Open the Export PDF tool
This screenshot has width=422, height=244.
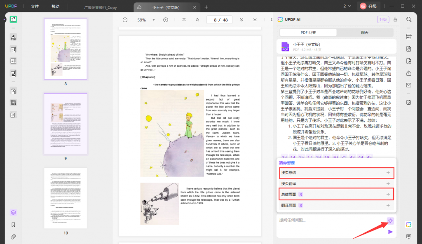pos(409,49)
